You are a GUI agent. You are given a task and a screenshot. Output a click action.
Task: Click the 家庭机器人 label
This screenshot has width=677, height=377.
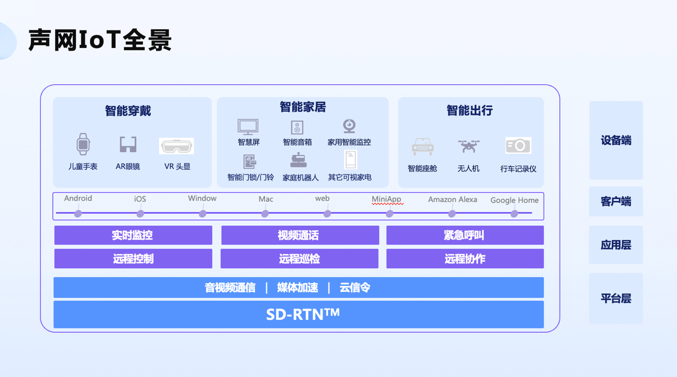point(301,177)
